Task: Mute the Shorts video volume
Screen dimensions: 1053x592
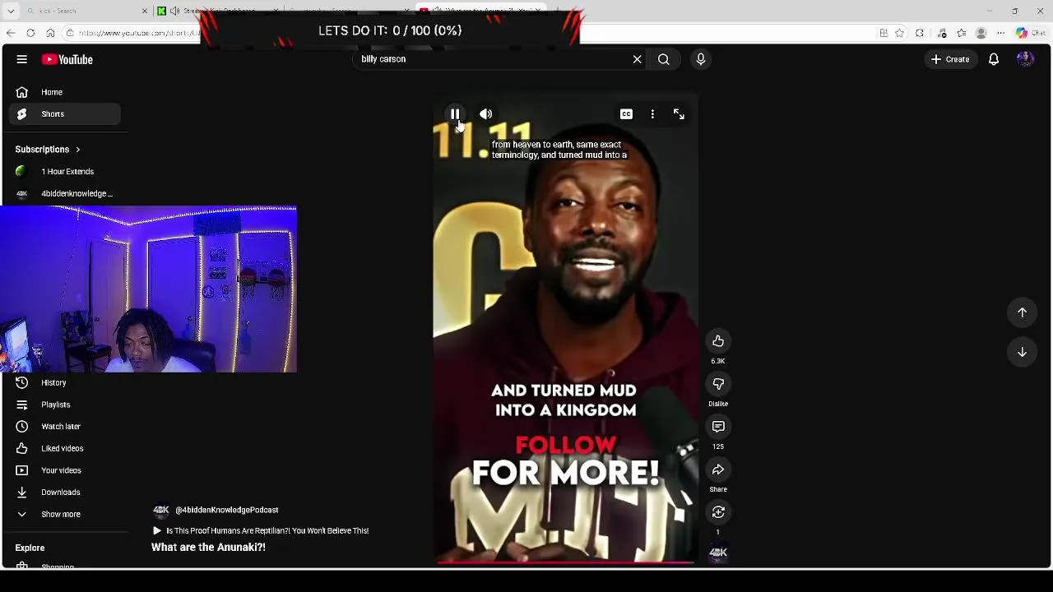Action: tap(486, 114)
